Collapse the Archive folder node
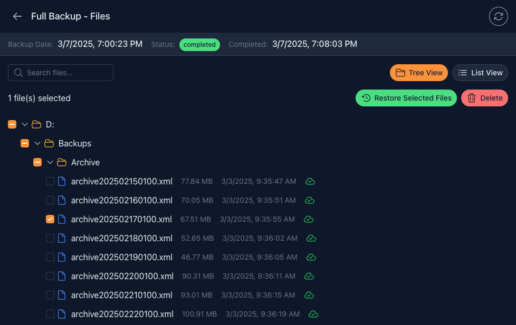Screen dimensions: 516x325 coord(50,162)
